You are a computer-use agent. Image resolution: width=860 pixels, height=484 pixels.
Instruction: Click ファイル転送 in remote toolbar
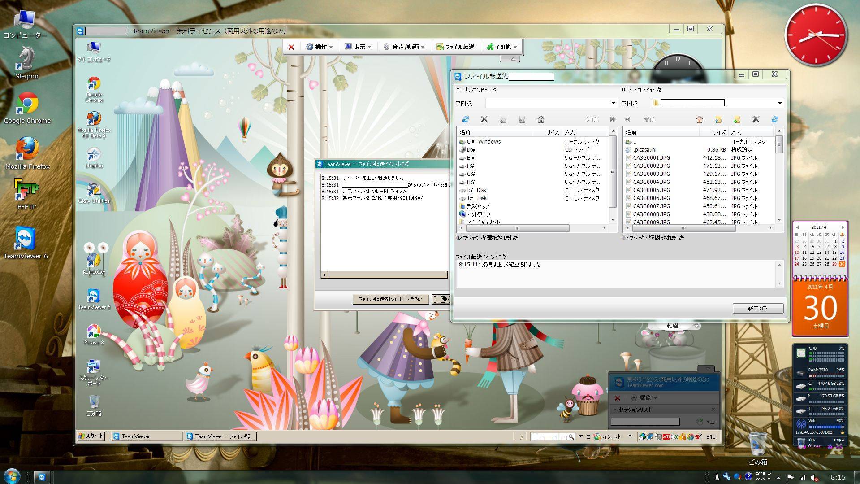(x=455, y=47)
